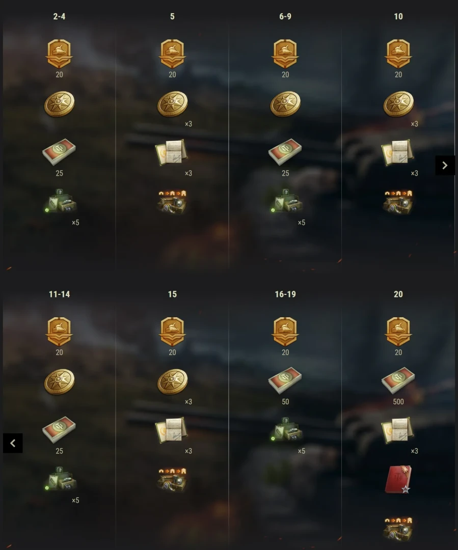Select the stage 20 column header
Screen dimensions: 458x550
pyautogui.click(x=398, y=294)
